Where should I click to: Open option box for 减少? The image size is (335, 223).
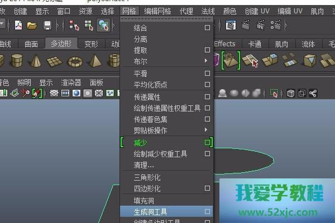[207, 142]
